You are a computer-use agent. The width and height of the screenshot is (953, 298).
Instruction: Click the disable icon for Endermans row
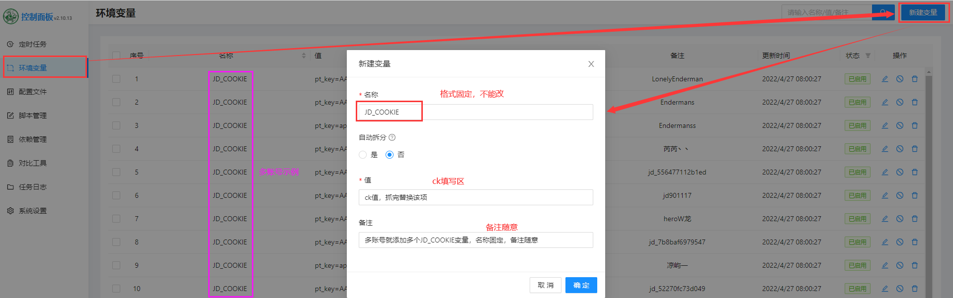899,102
